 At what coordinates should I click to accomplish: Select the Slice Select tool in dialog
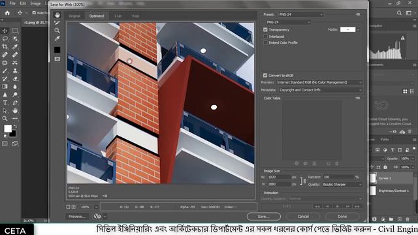click(57, 23)
